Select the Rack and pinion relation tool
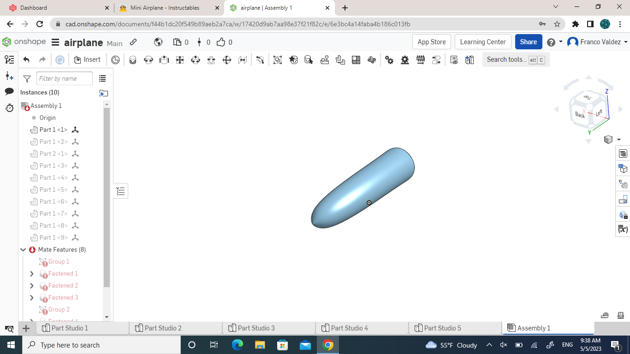Screen dimensions: 630x354 [405, 59]
